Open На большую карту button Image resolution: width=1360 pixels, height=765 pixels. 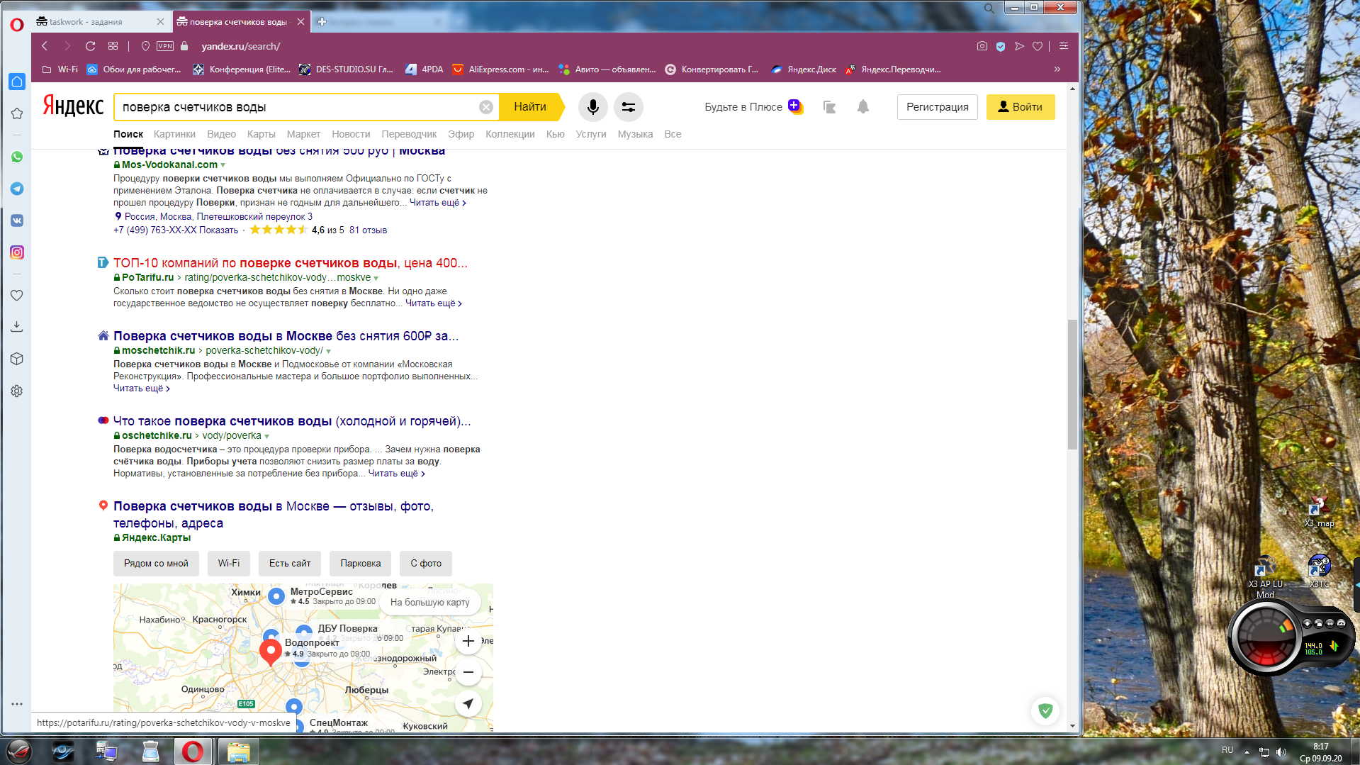click(430, 603)
